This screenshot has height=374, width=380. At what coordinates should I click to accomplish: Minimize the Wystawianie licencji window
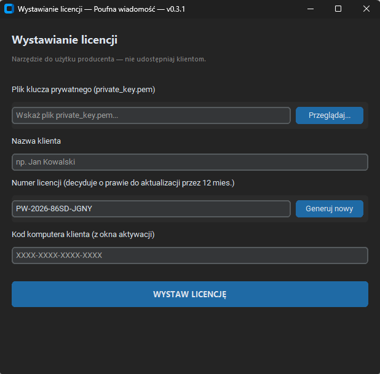(311, 9)
